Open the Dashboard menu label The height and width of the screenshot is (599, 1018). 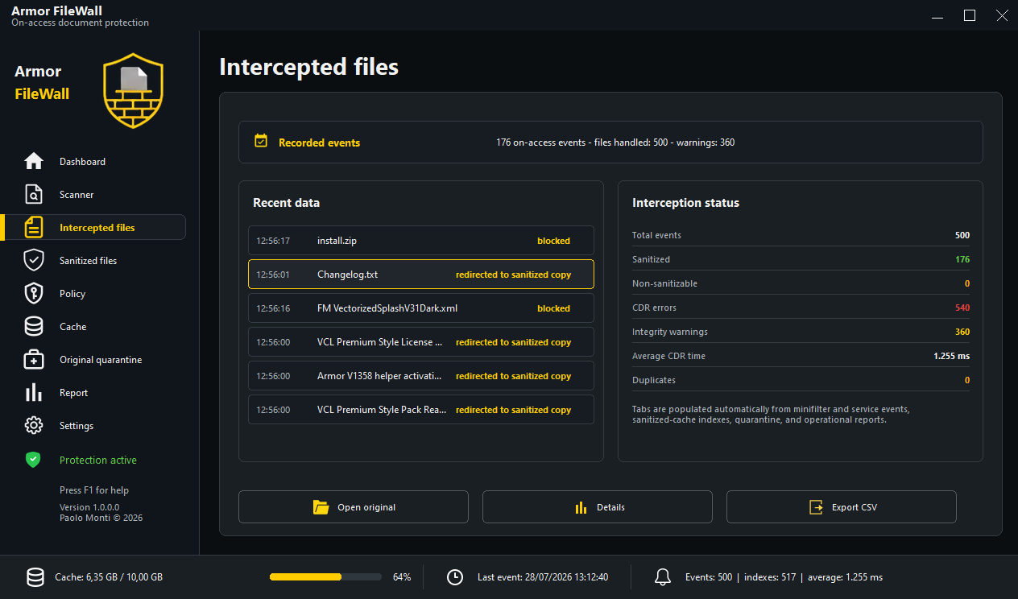[x=82, y=162]
